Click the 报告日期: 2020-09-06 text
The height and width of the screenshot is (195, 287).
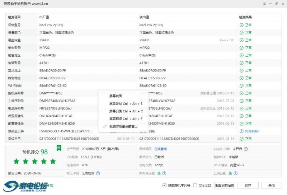tap(24, 173)
